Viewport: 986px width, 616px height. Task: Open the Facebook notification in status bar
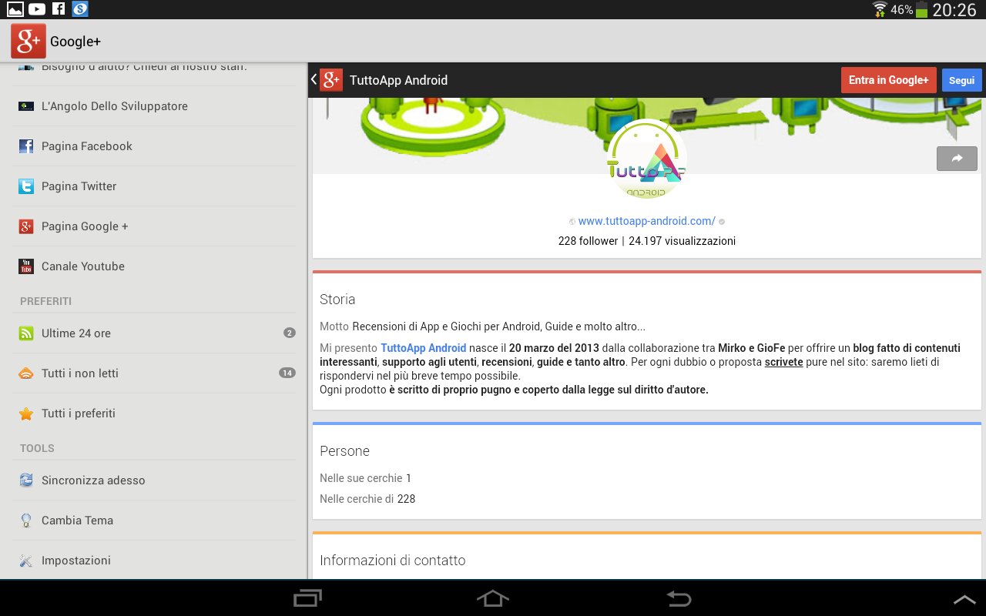pos(59,9)
